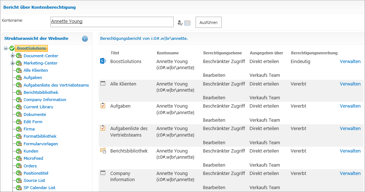Click the green check icon beside BoostSolutions
The image size is (365, 192).
[12, 48]
